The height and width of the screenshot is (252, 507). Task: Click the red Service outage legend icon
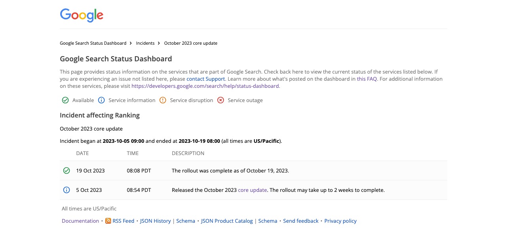pyautogui.click(x=221, y=100)
